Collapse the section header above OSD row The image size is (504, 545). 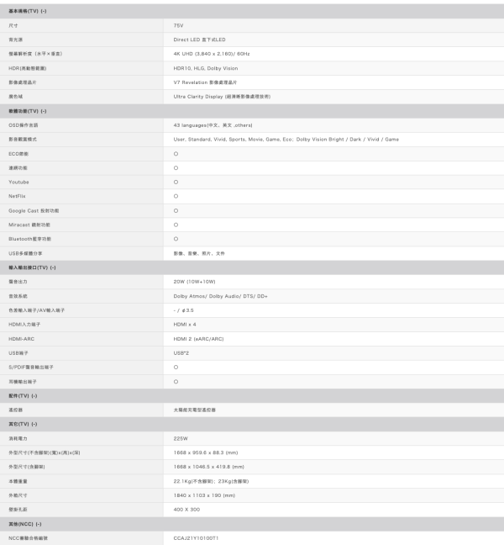click(x=27, y=111)
